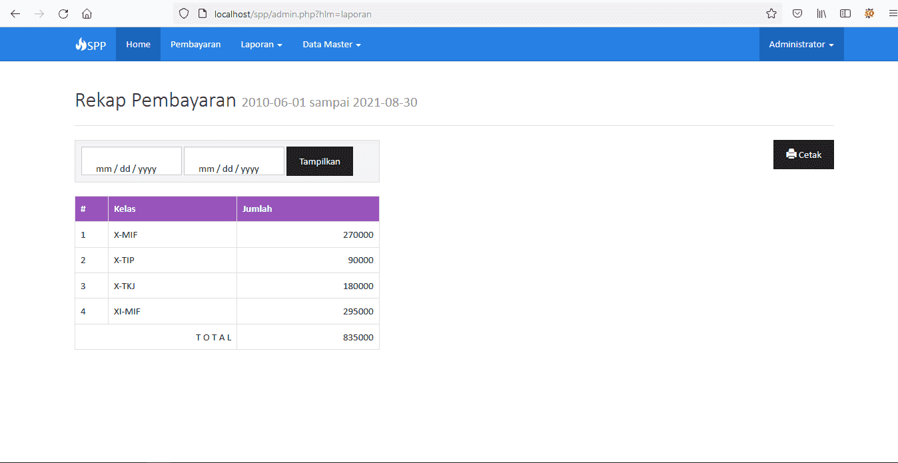Click the printer icon on Cetak button
The height and width of the screenshot is (463, 898).
coord(791,154)
